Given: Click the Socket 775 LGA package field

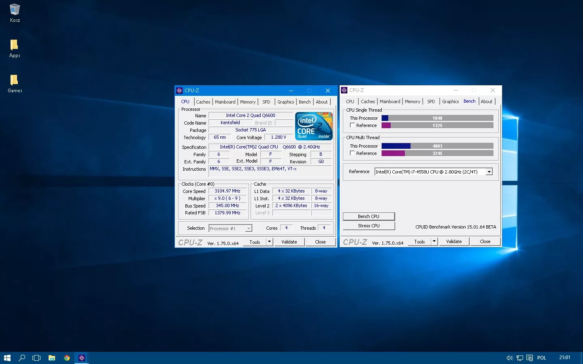Looking at the screenshot, I should pos(250,130).
